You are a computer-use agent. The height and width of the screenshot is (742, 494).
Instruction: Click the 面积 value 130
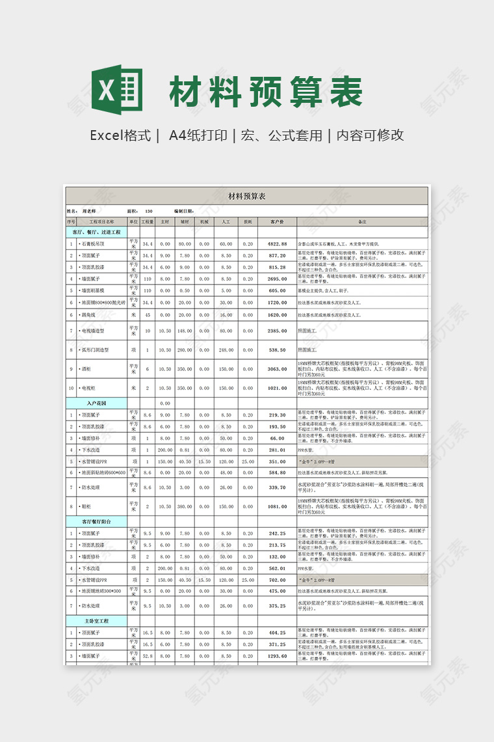(148, 211)
